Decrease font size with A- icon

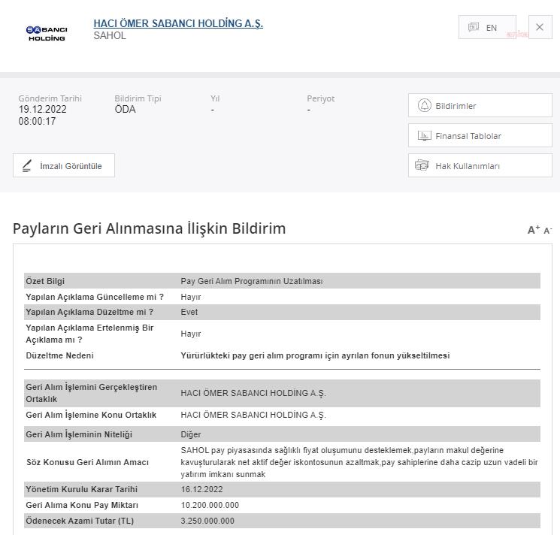tap(547, 231)
